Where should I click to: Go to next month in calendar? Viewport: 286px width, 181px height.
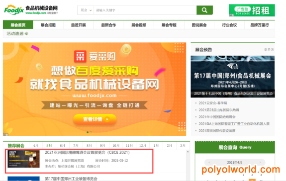tap(260, 162)
